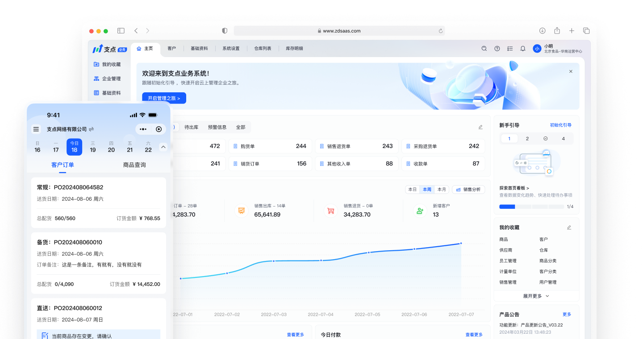Screen dimensions: 643x339
Task: Click the 1/4 onboarding progress bar
Action: (x=531, y=207)
